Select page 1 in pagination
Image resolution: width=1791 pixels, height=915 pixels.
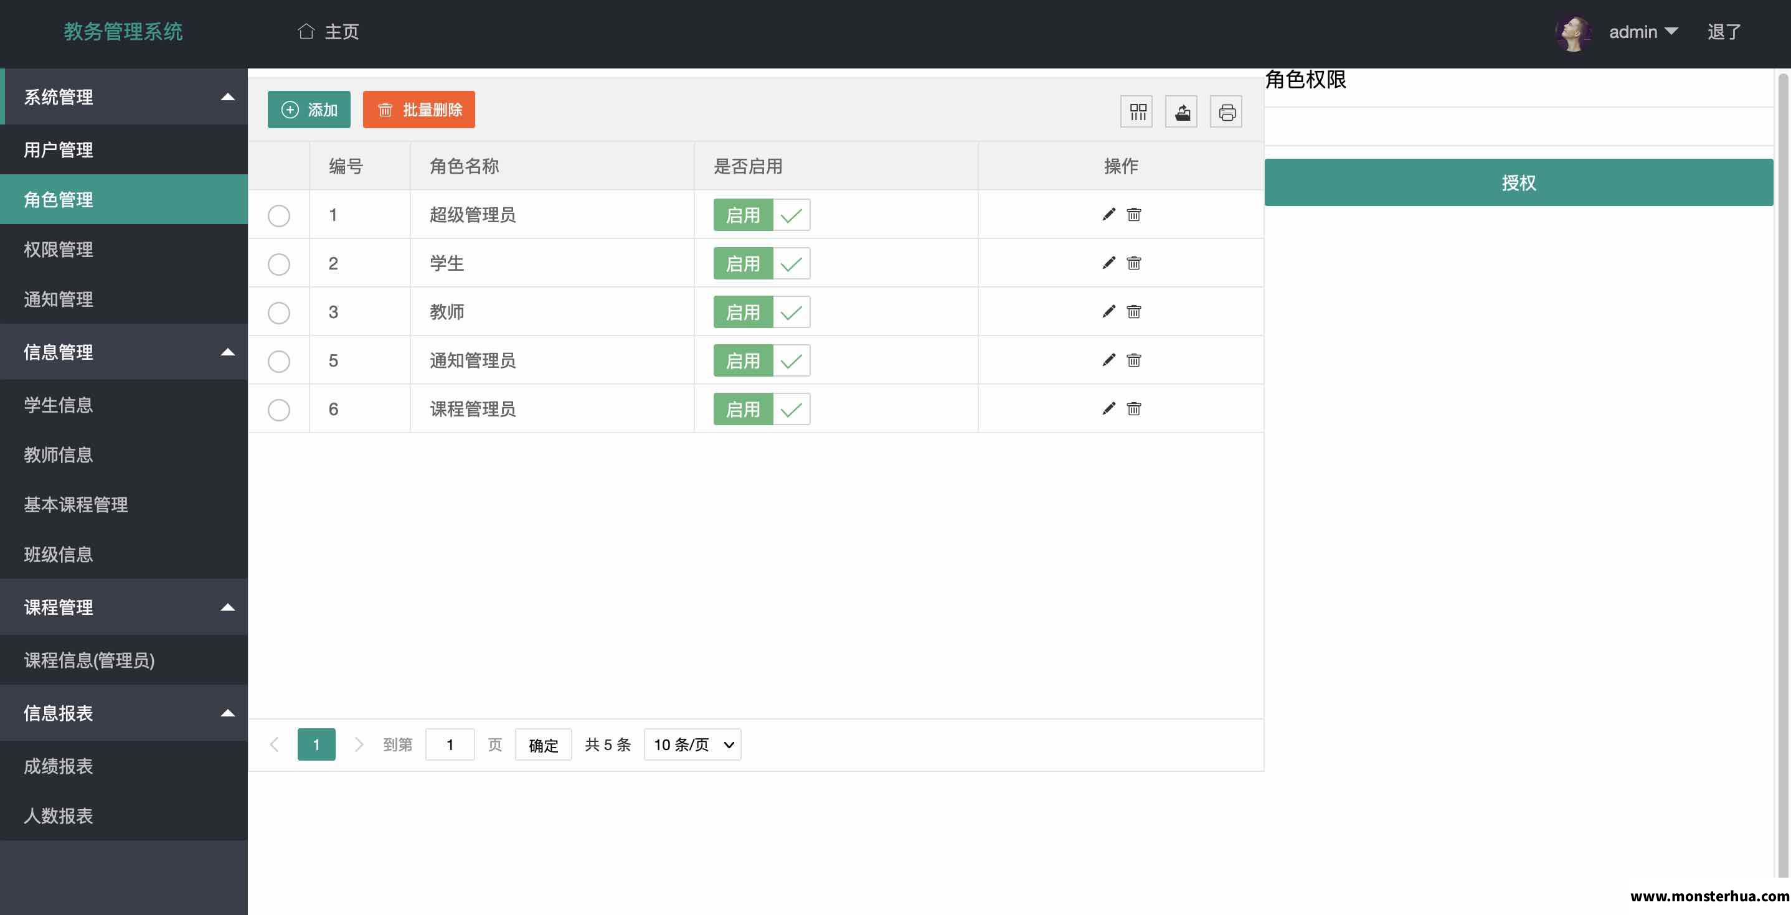316,745
